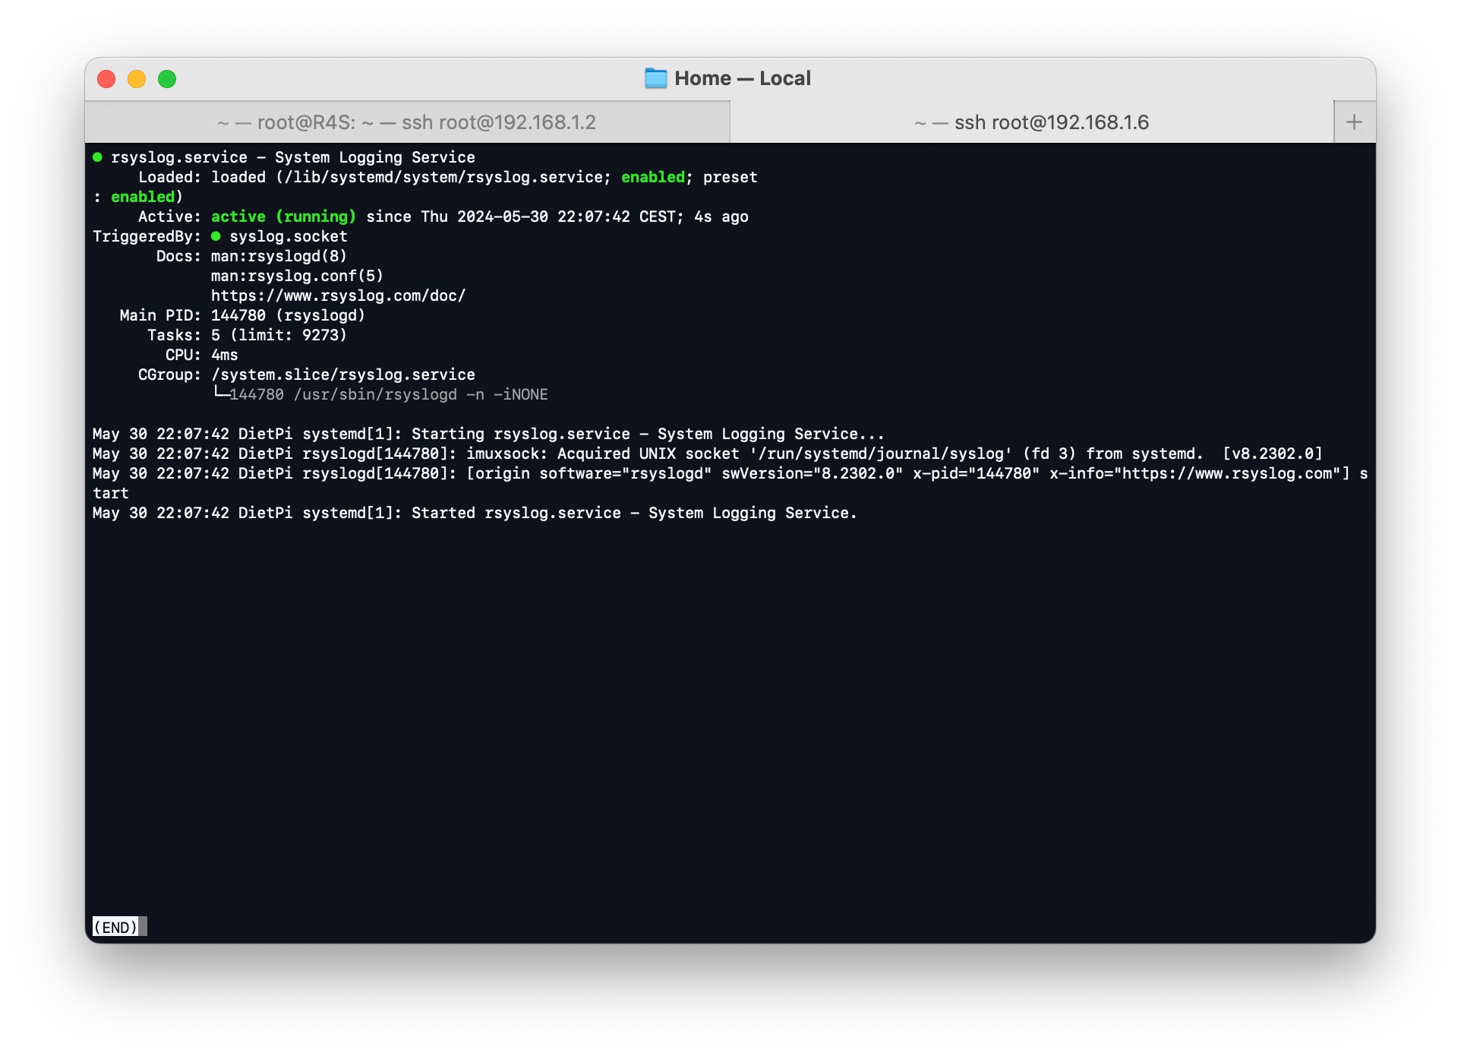1461x1056 pixels.
Task: Click the (END) pager indicator
Action: [115, 927]
